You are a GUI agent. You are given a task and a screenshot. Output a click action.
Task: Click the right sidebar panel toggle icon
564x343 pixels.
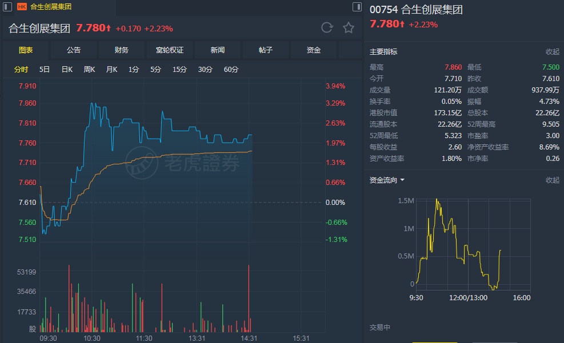click(357, 7)
